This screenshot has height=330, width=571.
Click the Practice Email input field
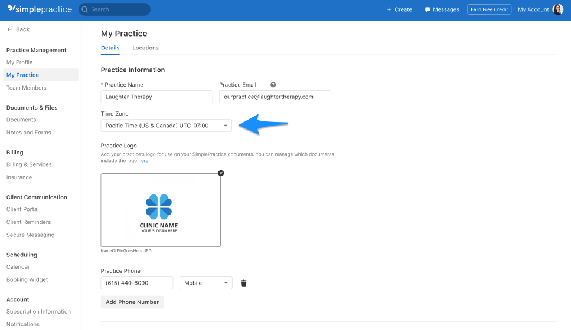pos(275,97)
